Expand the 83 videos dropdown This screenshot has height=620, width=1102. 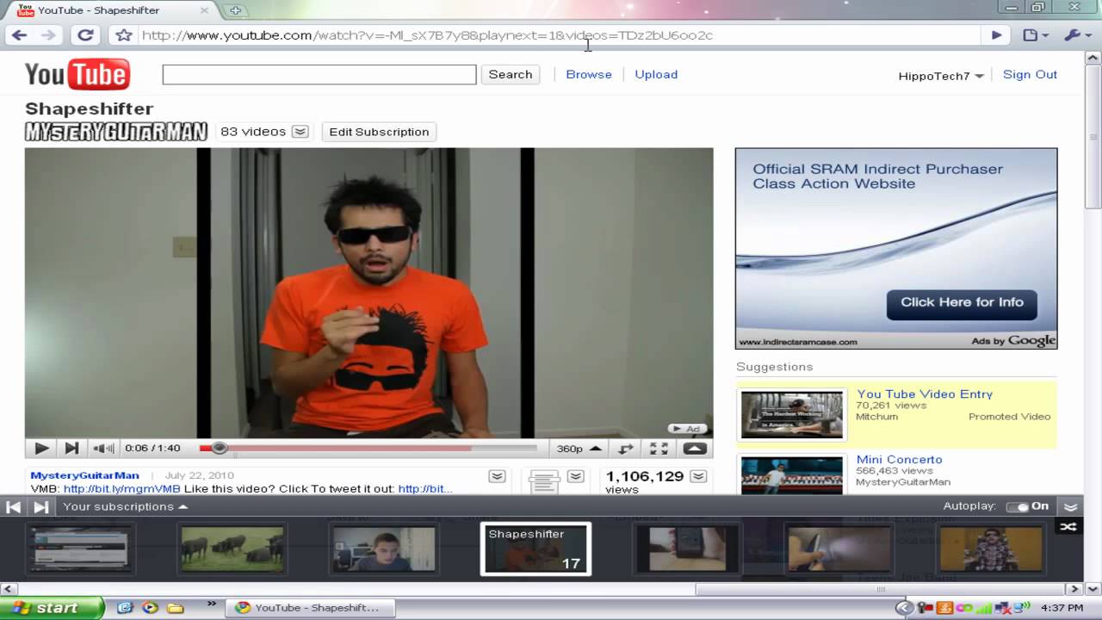click(x=300, y=132)
